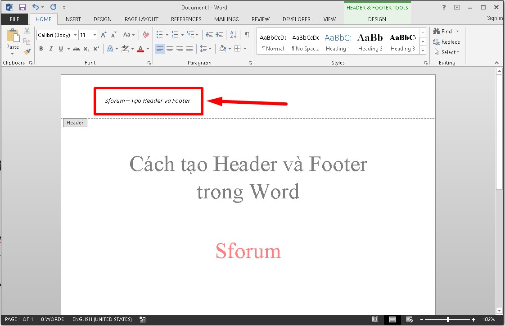Sort text with the A-Z icon

[233, 35]
